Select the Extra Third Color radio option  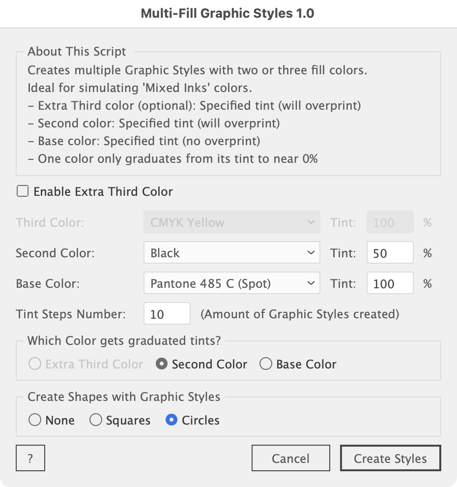pos(35,364)
